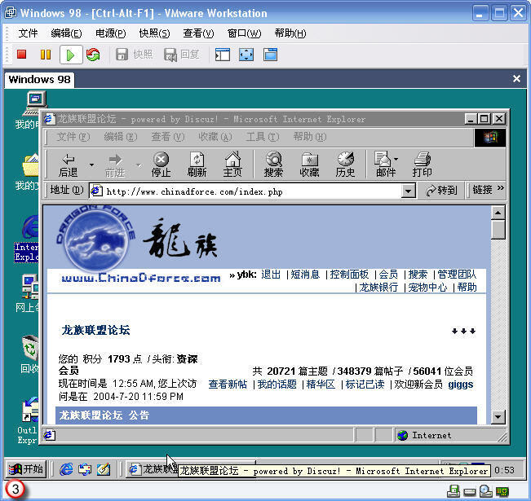This screenshot has width=531, height=501.
Task: Click the 我的话题 my topics link
Action: click(277, 385)
